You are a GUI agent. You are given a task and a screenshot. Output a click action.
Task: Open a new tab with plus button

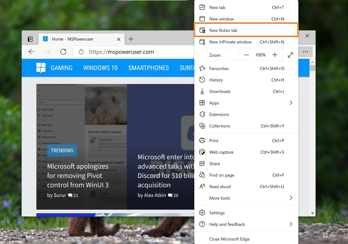tap(131, 39)
